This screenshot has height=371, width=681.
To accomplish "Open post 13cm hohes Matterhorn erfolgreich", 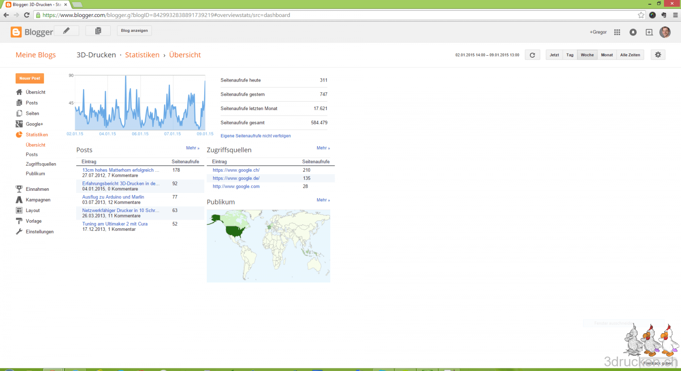I will pos(121,170).
